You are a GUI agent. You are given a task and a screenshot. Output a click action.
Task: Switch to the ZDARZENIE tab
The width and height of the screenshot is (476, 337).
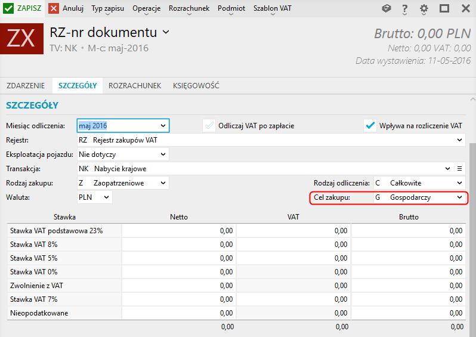pos(26,86)
